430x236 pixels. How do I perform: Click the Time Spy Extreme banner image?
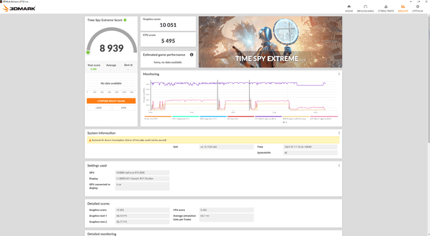270,42
